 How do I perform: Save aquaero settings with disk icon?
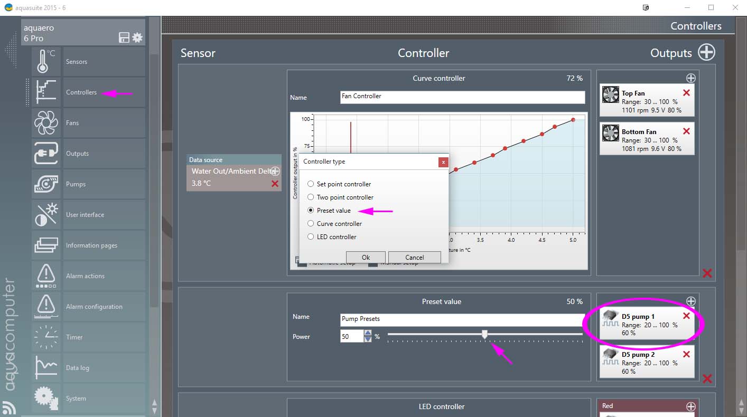pos(124,37)
